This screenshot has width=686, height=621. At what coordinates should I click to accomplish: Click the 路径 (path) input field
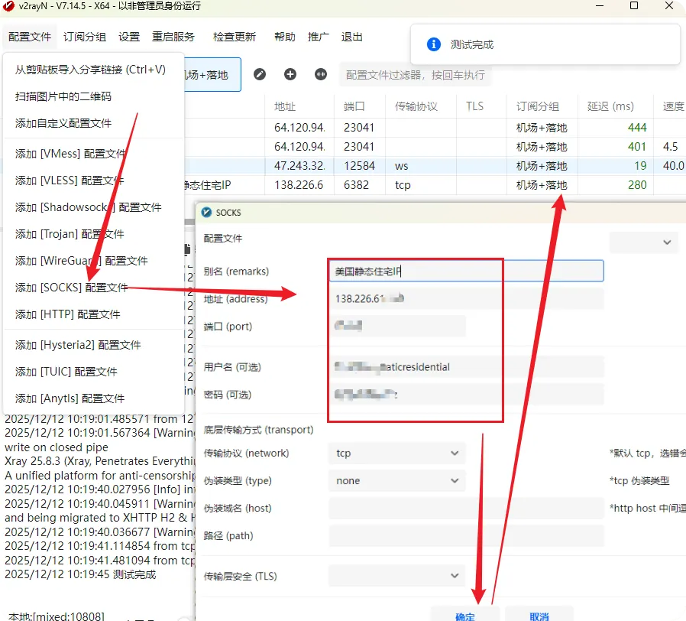[467, 535]
